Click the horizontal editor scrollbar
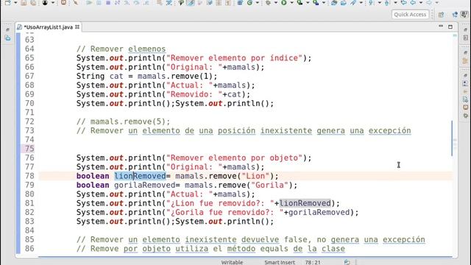Image resolution: width=471 pixels, height=265 pixels. point(245,257)
